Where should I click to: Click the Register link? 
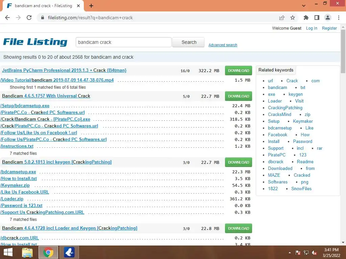[x=329, y=28]
